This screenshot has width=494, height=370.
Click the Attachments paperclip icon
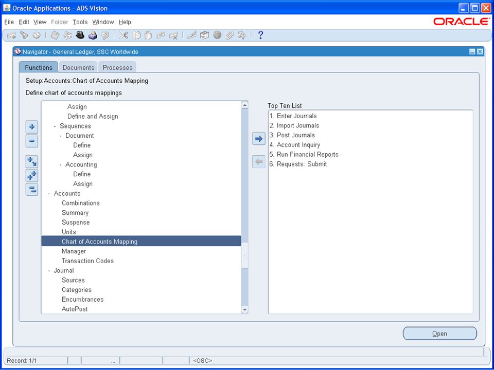pos(230,35)
